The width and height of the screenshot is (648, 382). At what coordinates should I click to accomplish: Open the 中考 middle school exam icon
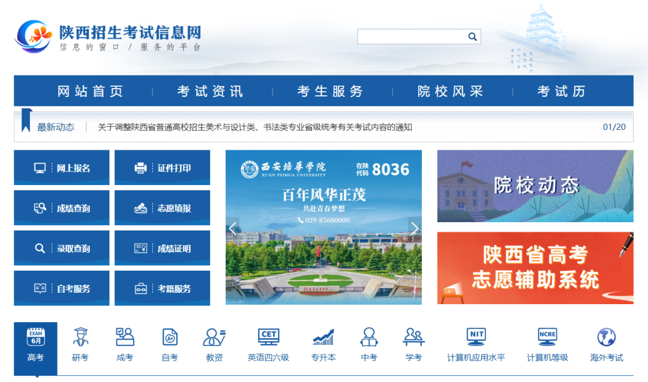(x=368, y=344)
